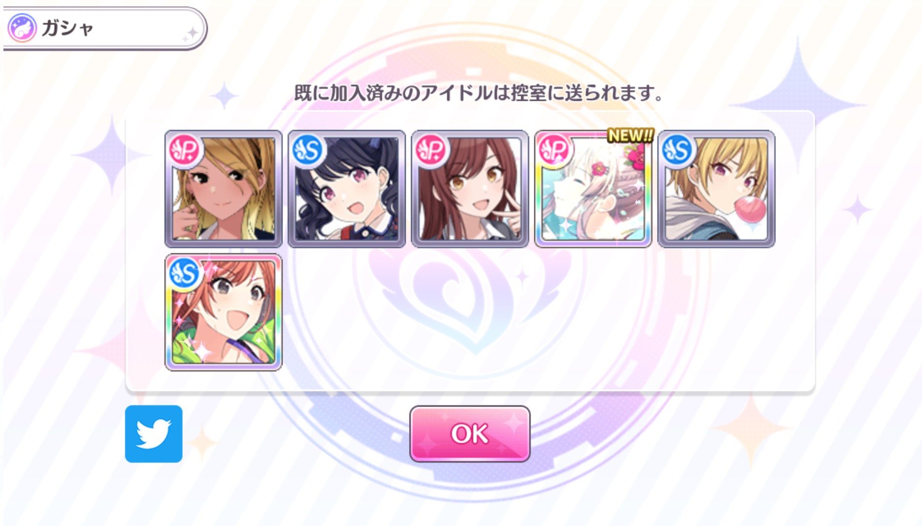Click the P badge on first card
The image size is (922, 526).
click(x=184, y=150)
